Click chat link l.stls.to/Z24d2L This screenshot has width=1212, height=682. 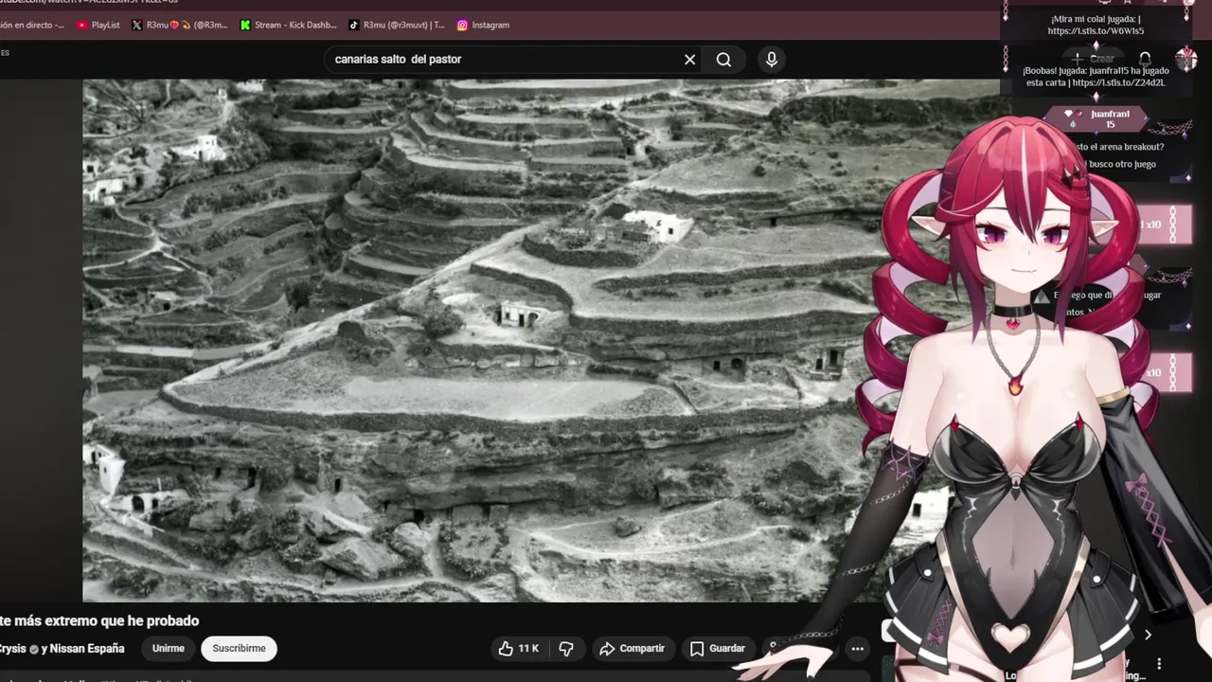1119,82
